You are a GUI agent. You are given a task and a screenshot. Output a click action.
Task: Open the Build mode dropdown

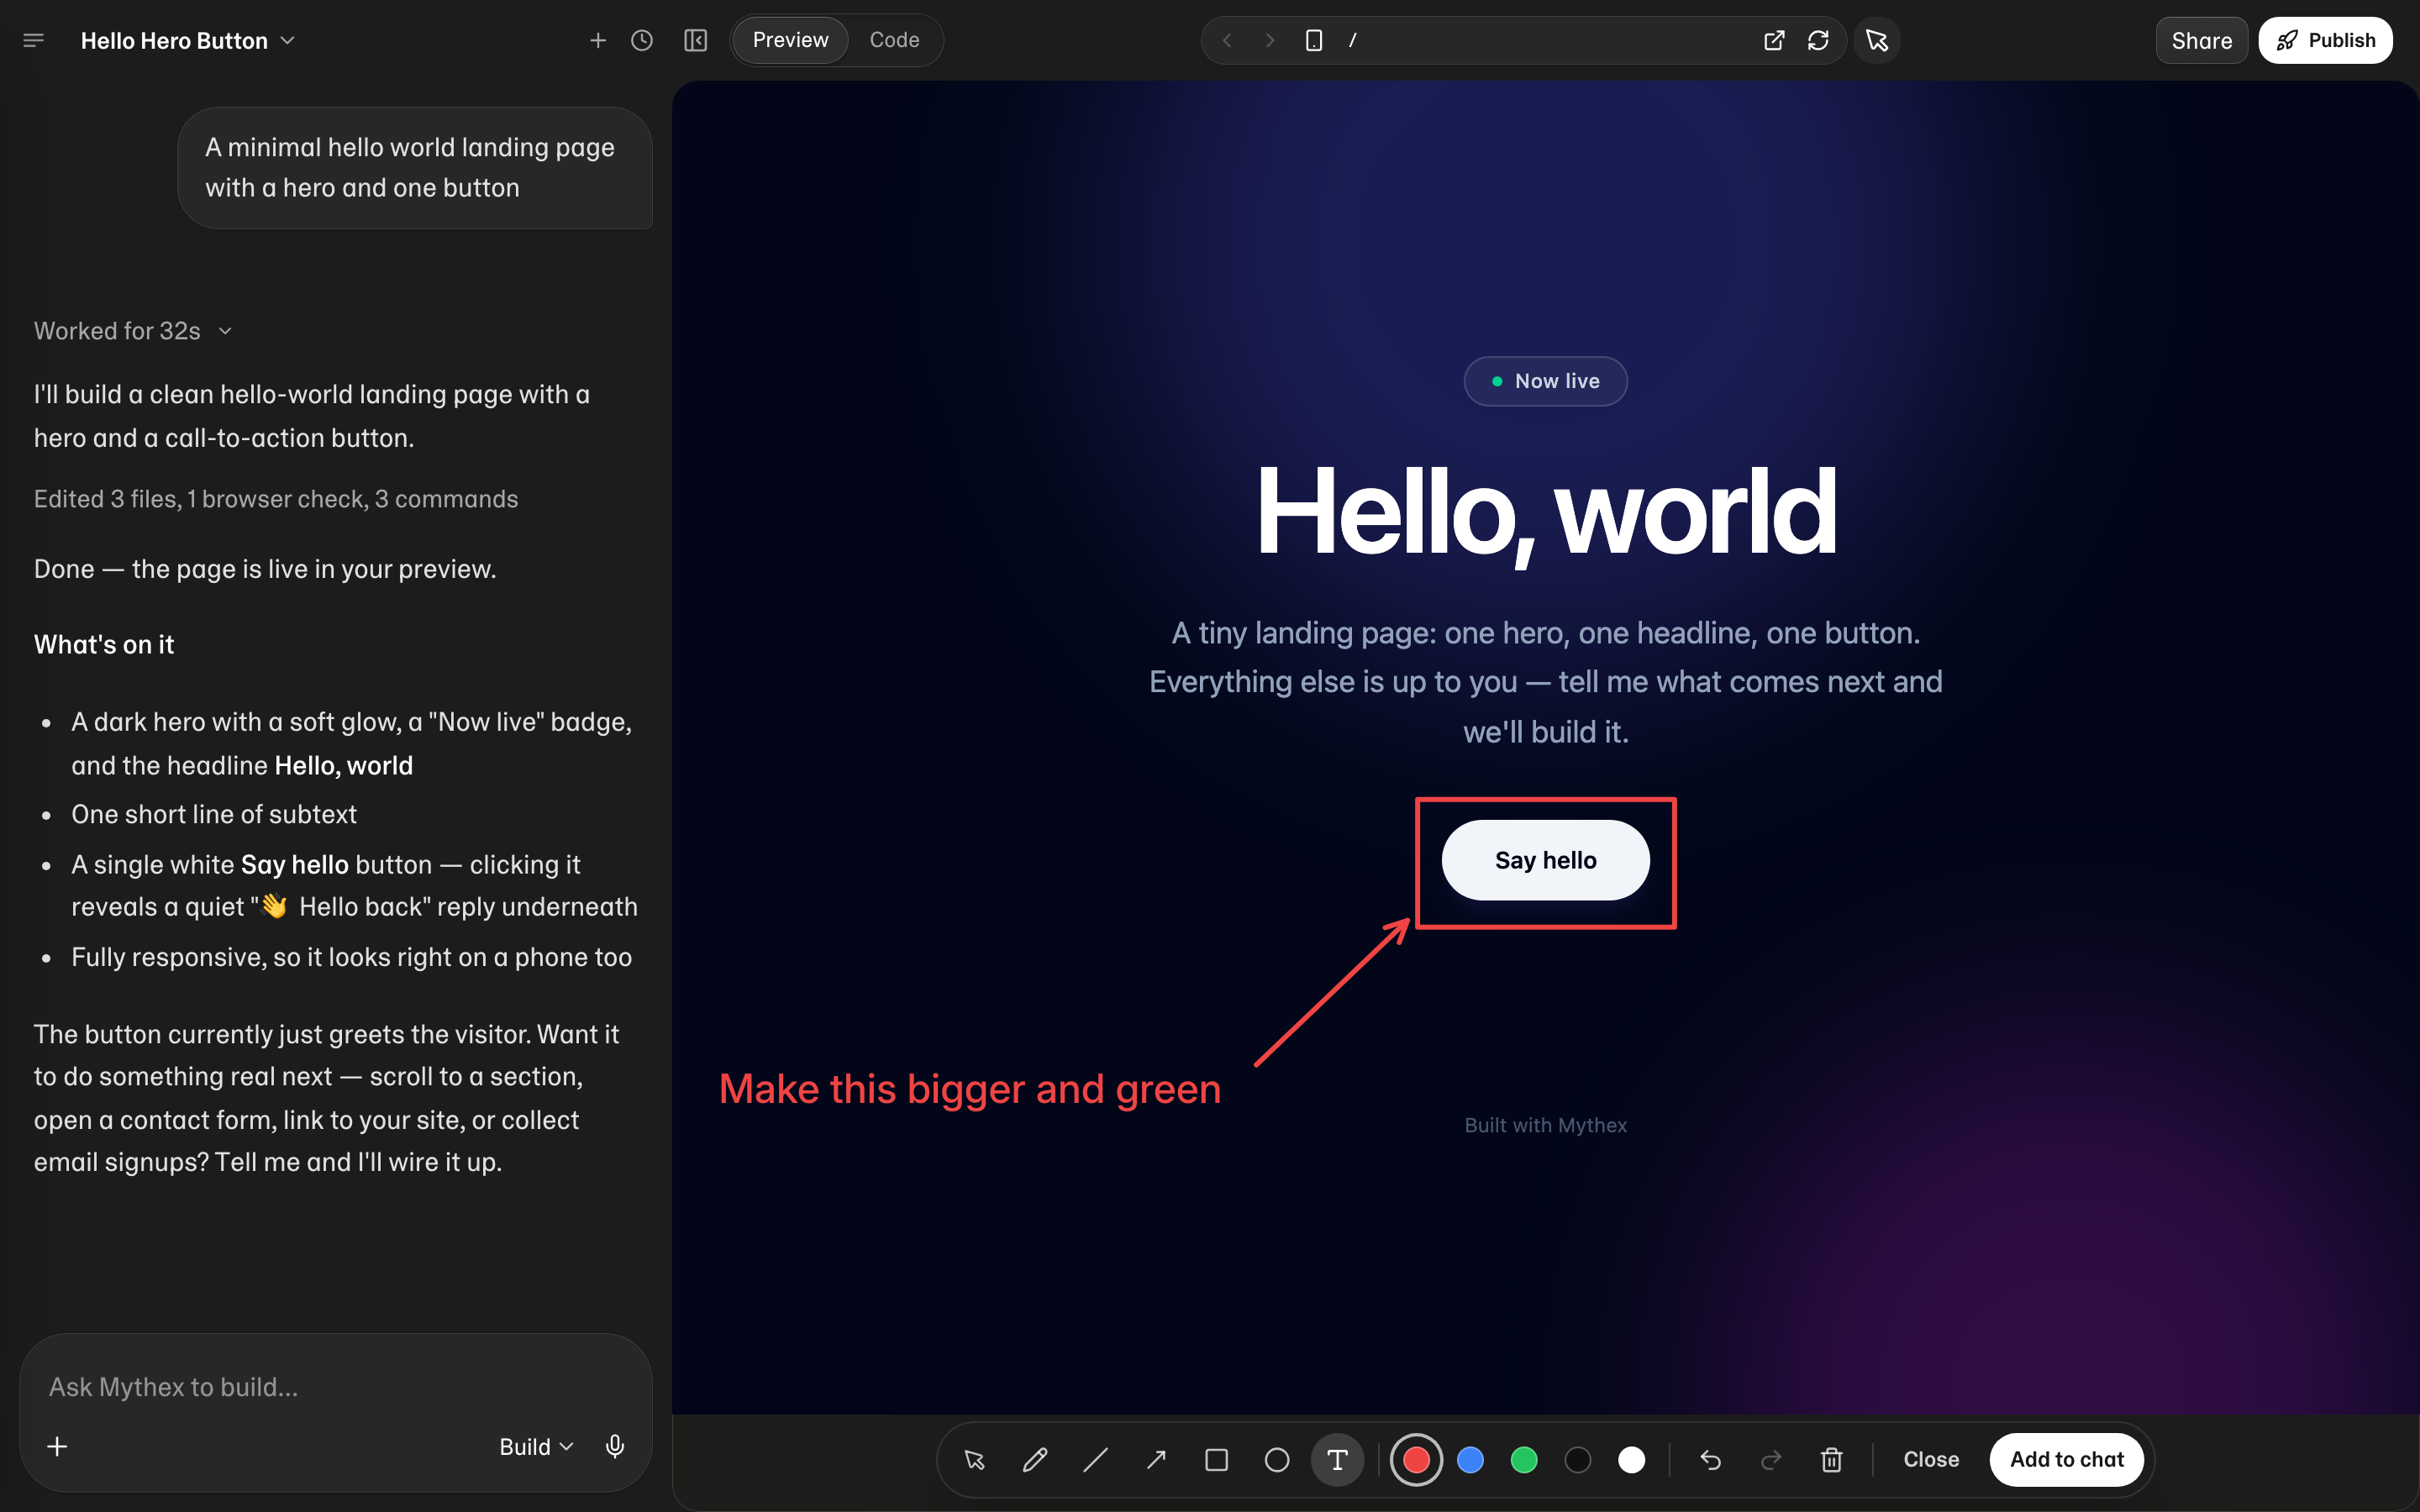click(x=536, y=1447)
